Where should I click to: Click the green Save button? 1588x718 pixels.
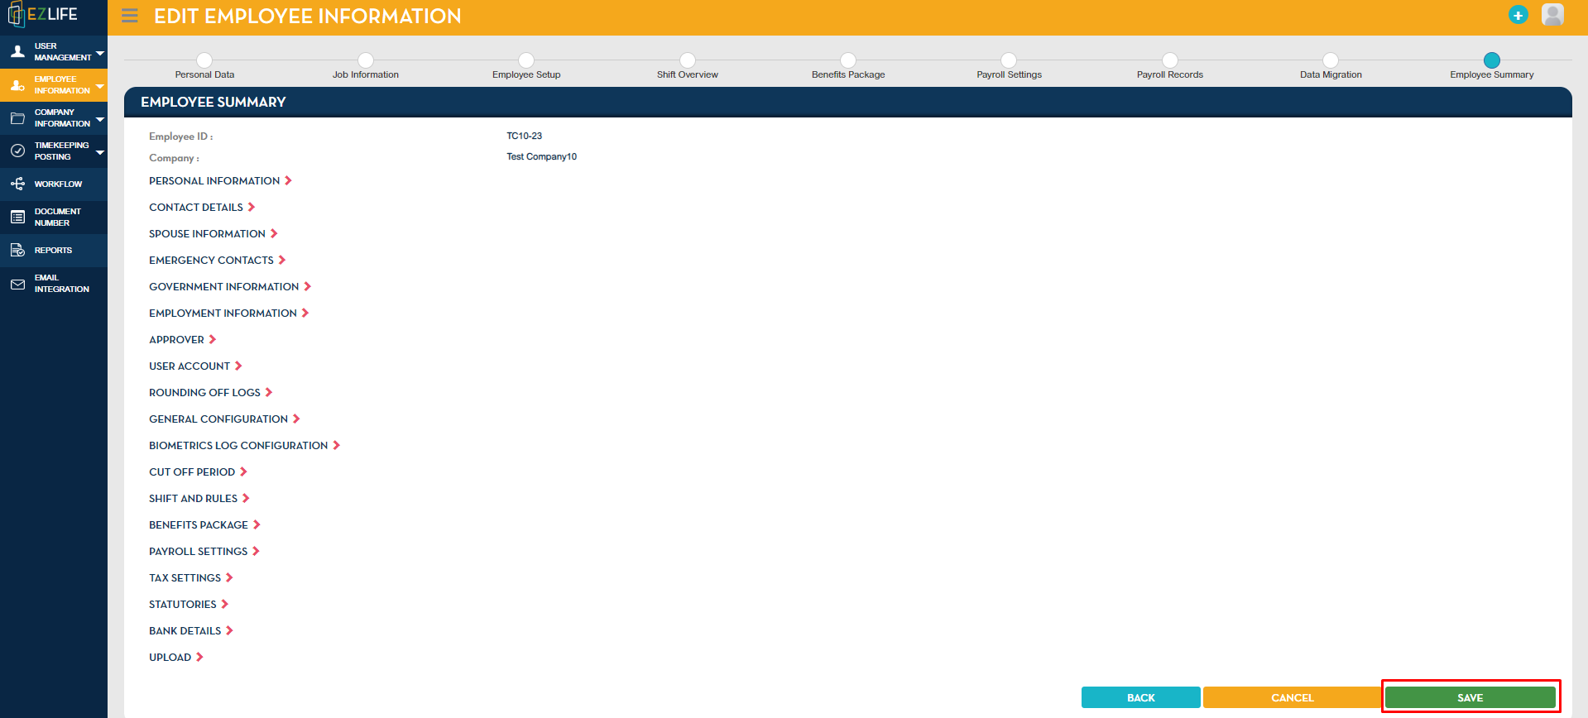click(x=1470, y=697)
